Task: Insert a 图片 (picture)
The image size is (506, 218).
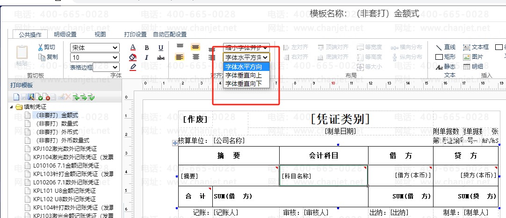Action: (x=473, y=57)
